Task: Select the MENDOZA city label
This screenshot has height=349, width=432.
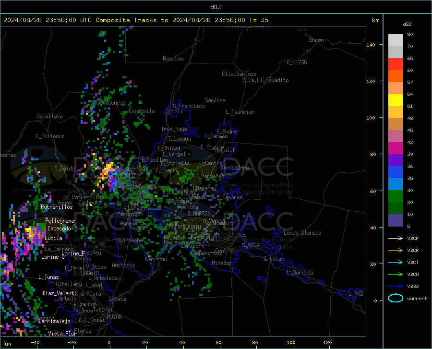Action: coord(128,176)
